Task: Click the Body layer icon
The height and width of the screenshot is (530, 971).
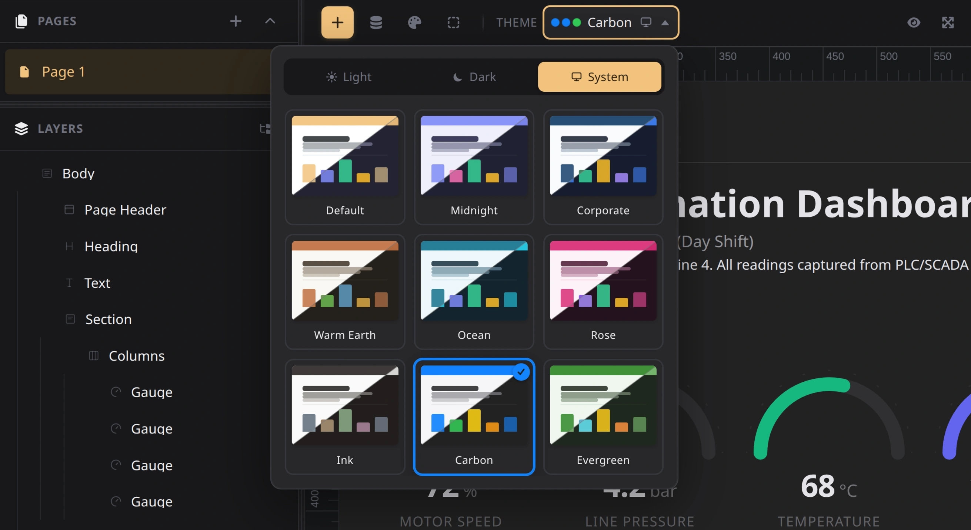Action: [x=47, y=173]
